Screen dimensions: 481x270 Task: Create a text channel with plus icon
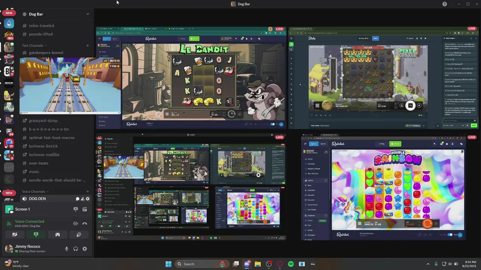tap(88, 45)
